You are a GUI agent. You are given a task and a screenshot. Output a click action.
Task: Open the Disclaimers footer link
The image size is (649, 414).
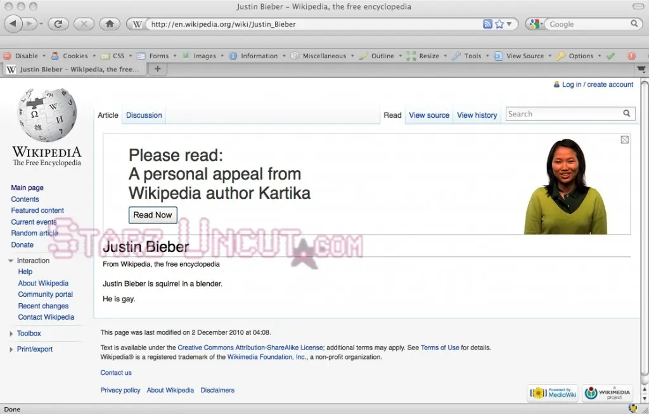[217, 390]
